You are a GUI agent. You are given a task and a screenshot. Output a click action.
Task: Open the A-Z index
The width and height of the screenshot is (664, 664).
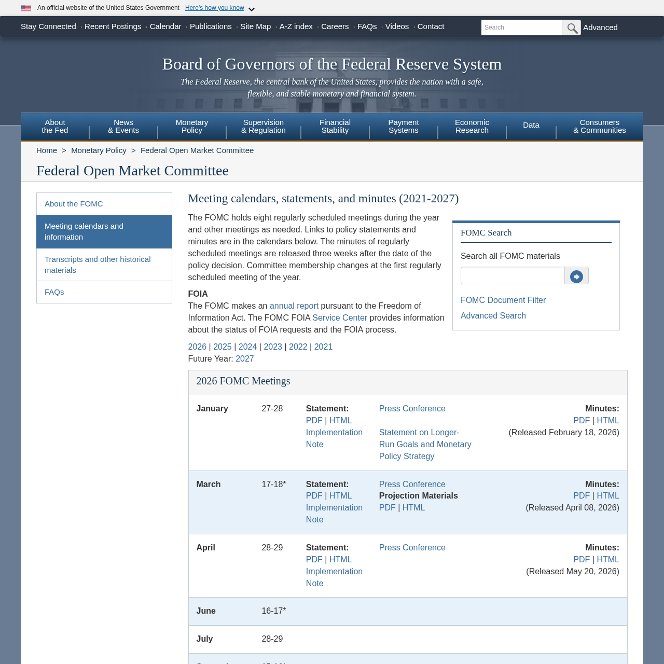point(296,26)
